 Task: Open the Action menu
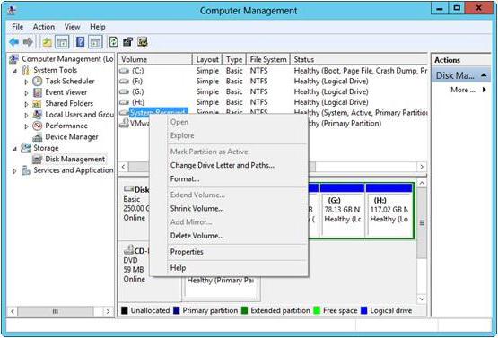[x=44, y=27]
